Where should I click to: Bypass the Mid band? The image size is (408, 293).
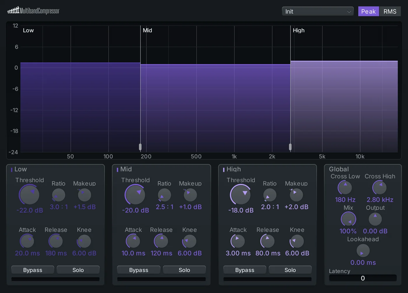coord(139,270)
